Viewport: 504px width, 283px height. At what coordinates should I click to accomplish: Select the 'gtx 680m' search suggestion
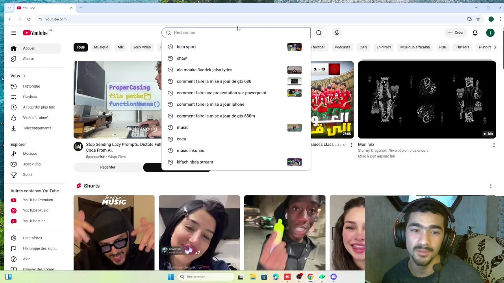point(236,116)
